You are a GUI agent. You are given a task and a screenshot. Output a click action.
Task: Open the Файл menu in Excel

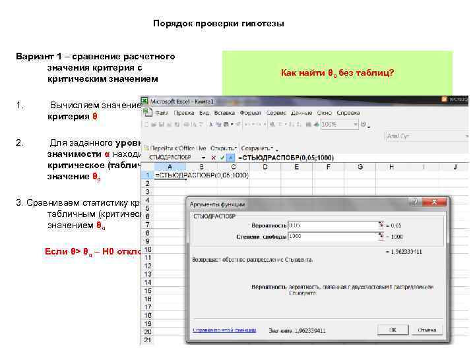coord(162,113)
